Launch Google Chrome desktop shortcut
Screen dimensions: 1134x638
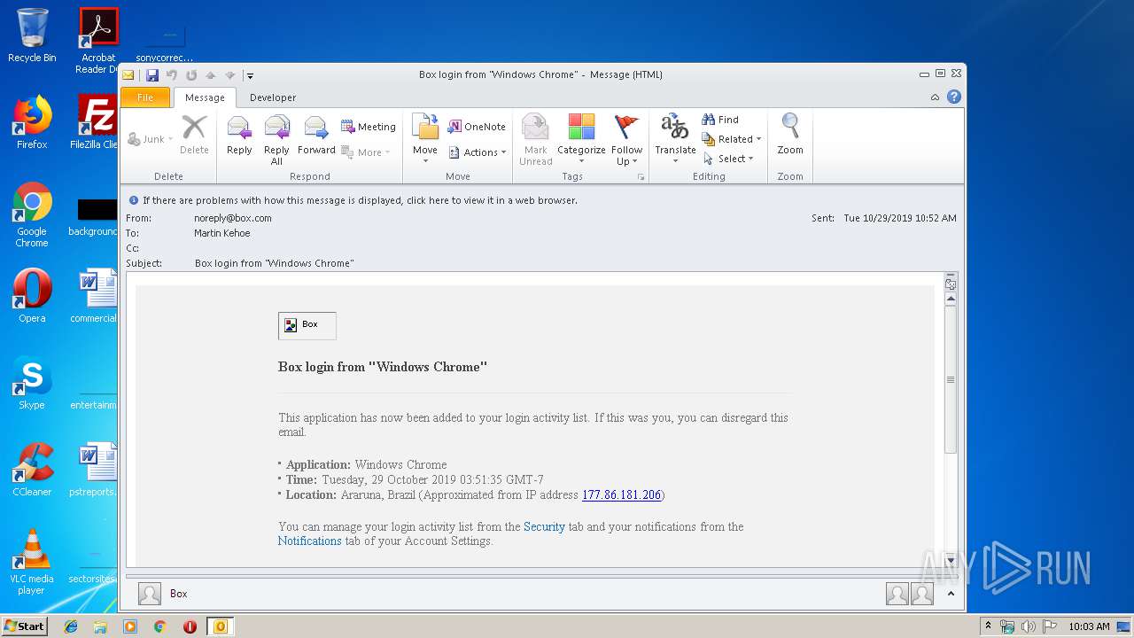click(32, 214)
